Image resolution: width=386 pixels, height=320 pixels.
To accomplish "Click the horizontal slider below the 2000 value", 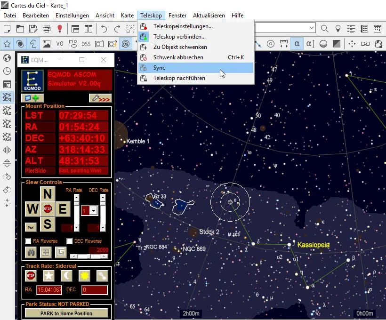I will click(89, 256).
